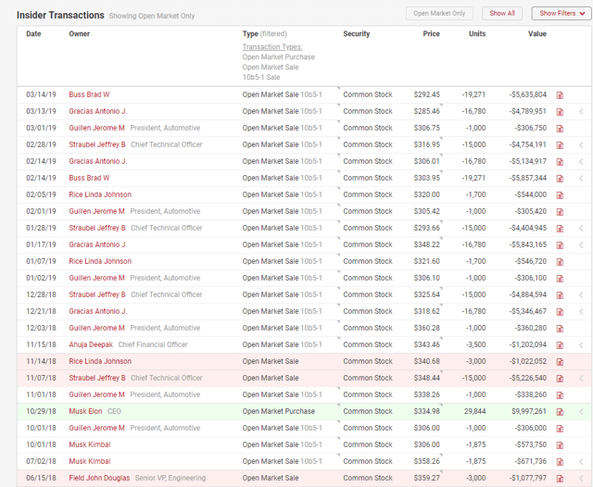Sort by the Date column header
The width and height of the screenshot is (593, 487).
[33, 33]
